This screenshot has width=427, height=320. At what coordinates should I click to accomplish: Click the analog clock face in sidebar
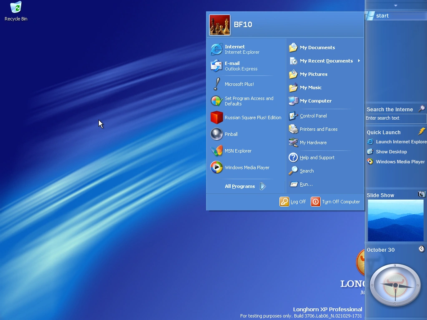[x=395, y=285]
